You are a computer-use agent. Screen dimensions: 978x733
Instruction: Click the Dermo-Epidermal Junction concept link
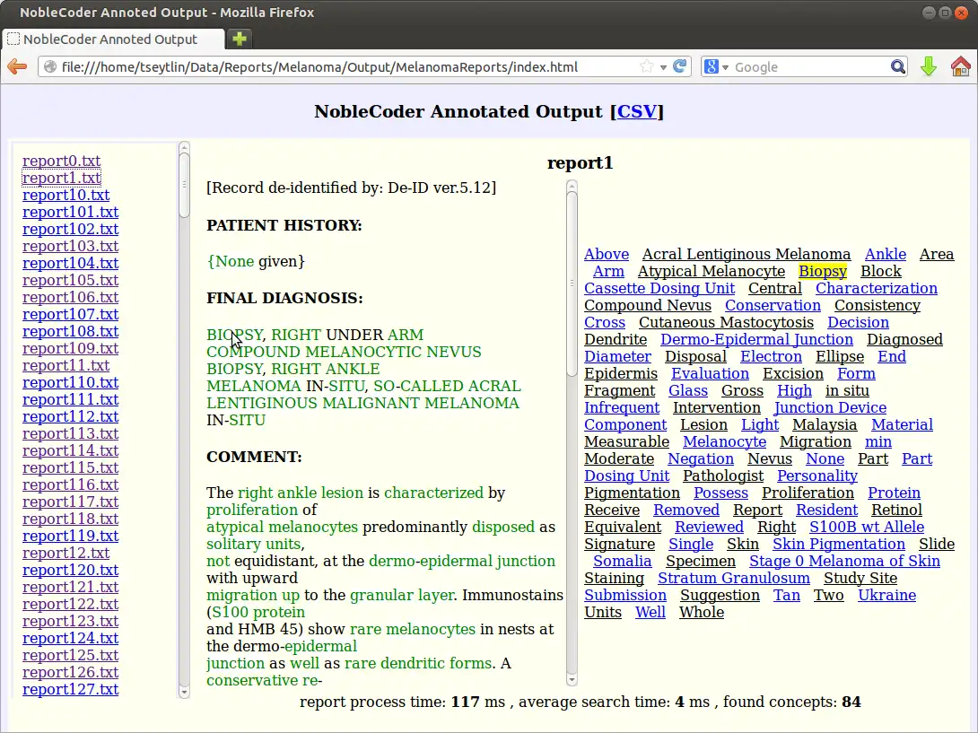click(x=756, y=339)
